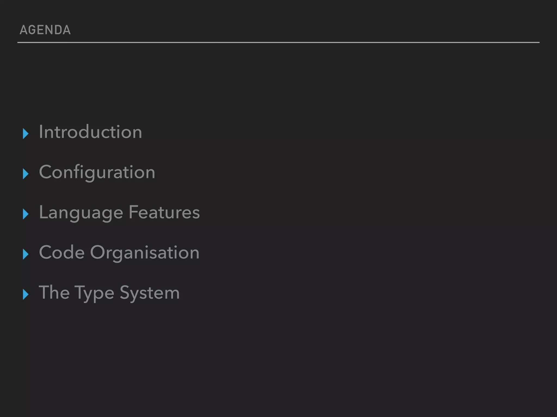Viewport: 557px width, 417px height.
Task: Click the word Features in third item
Action: [x=164, y=212]
